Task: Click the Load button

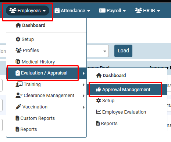Action: 123,51
